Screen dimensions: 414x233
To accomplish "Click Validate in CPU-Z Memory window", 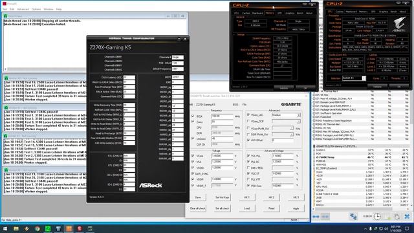I will pyautogui.click(x=283, y=88).
